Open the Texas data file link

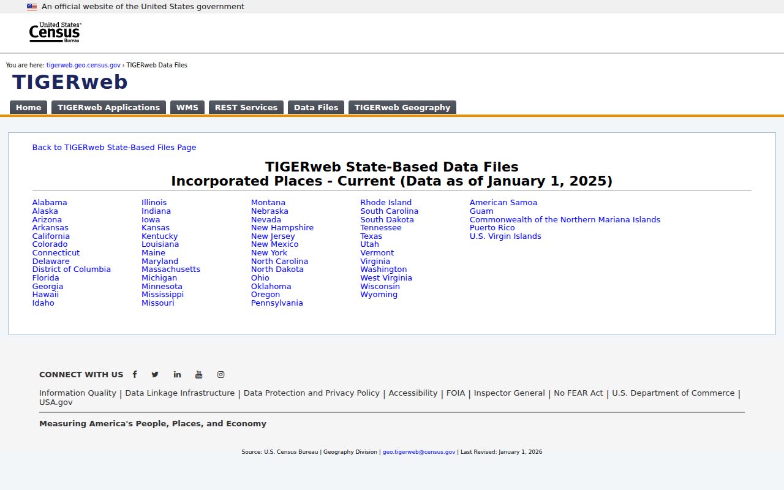pos(371,236)
